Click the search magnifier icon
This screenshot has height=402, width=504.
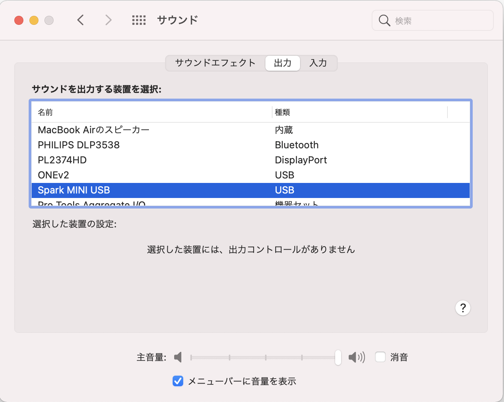click(x=384, y=20)
